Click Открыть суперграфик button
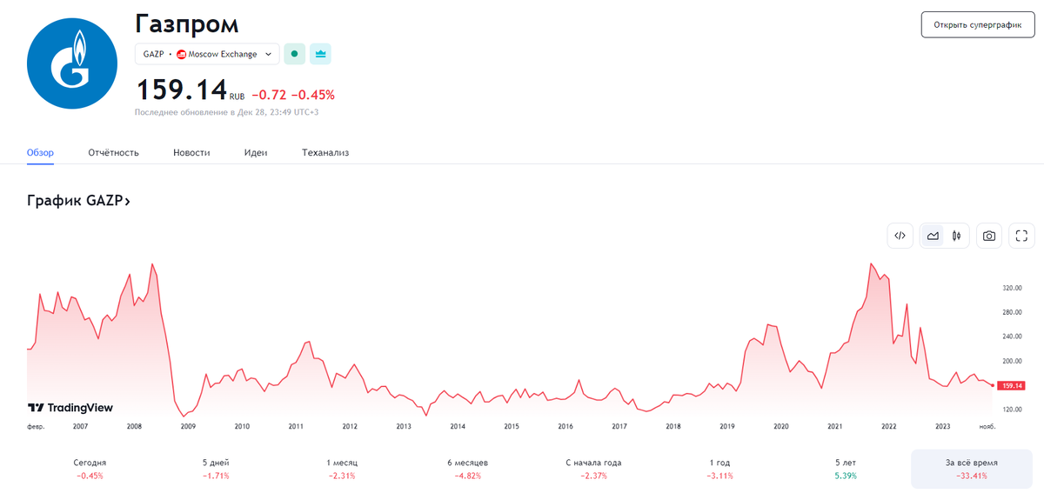 [x=978, y=24]
